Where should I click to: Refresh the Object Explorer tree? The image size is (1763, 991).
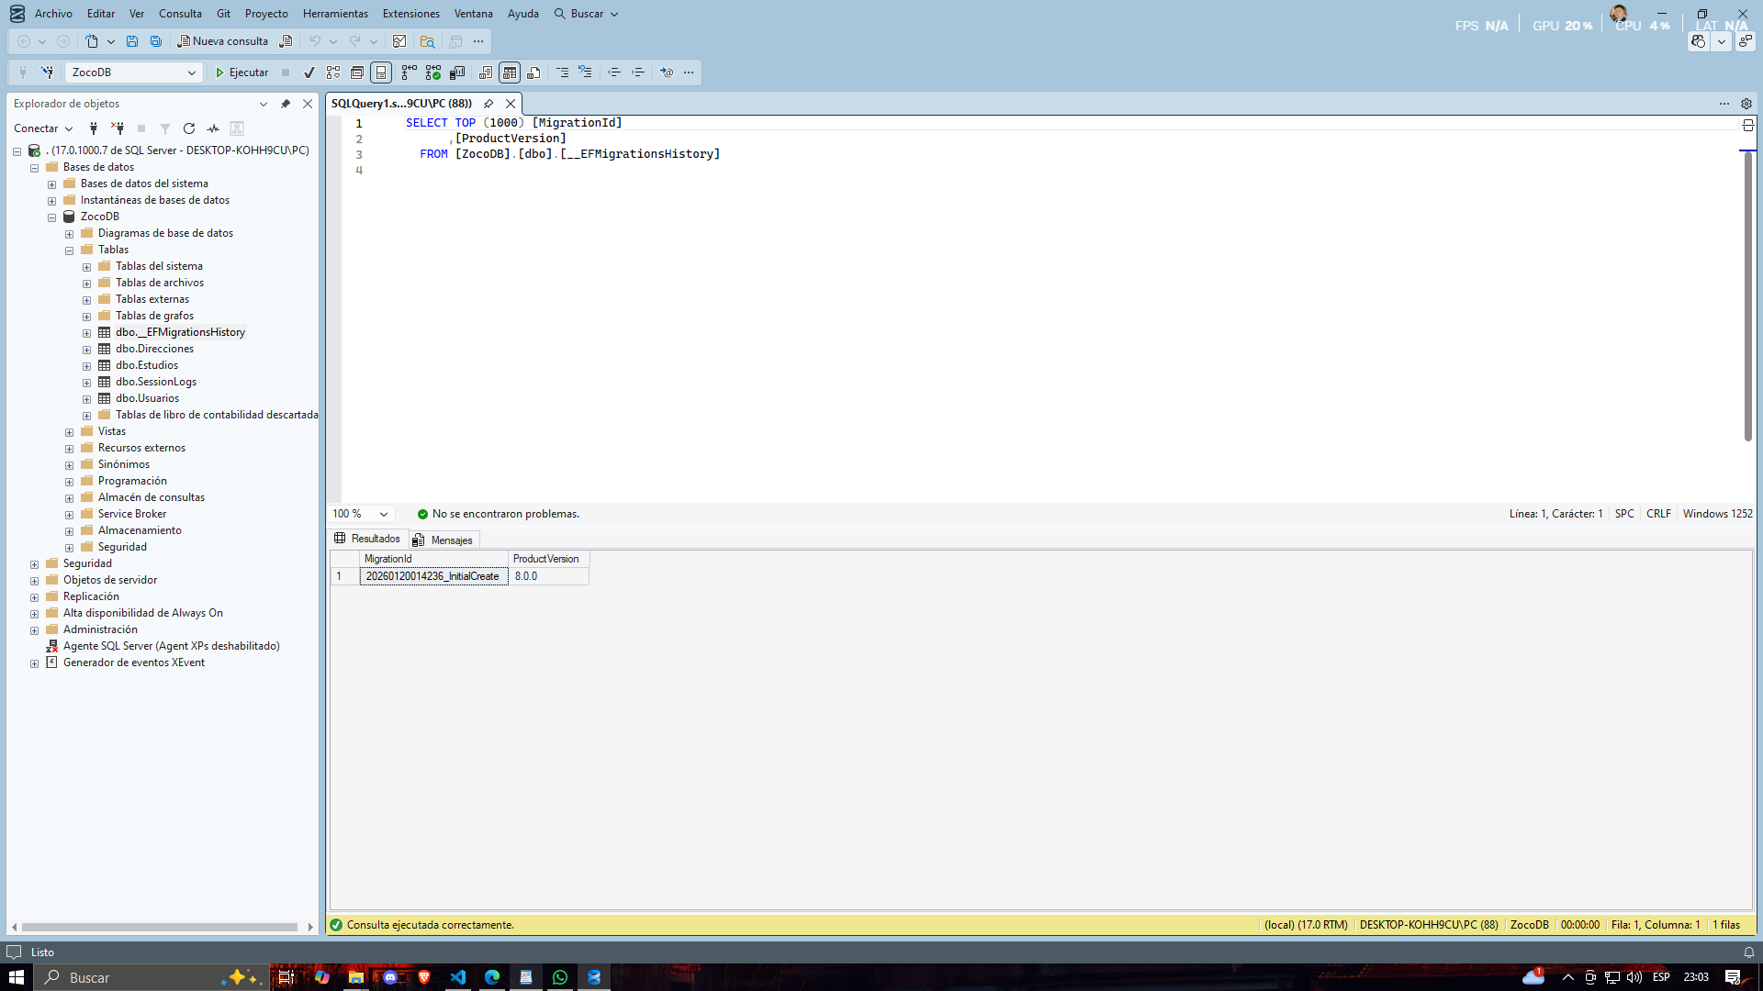(x=189, y=128)
